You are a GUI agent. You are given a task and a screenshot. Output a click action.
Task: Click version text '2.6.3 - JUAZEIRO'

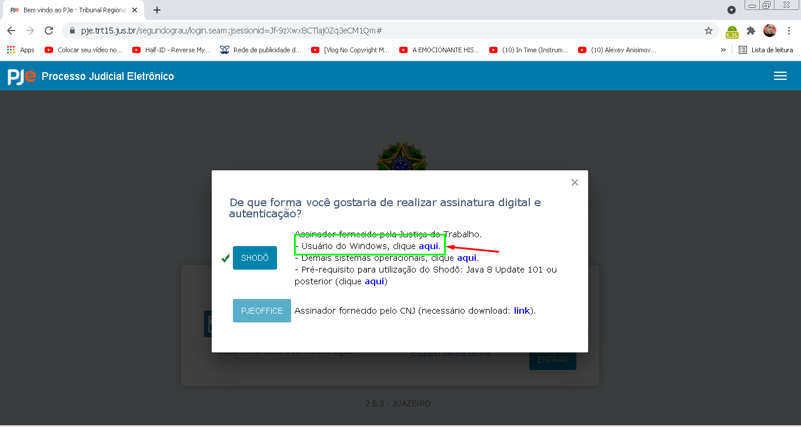(x=398, y=404)
